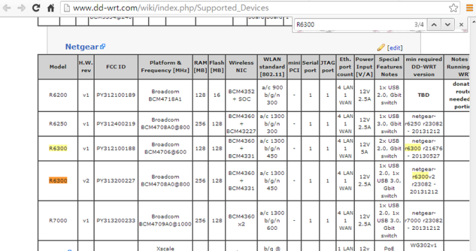Click the pencil edit icon beside Netgear

(x=381, y=47)
